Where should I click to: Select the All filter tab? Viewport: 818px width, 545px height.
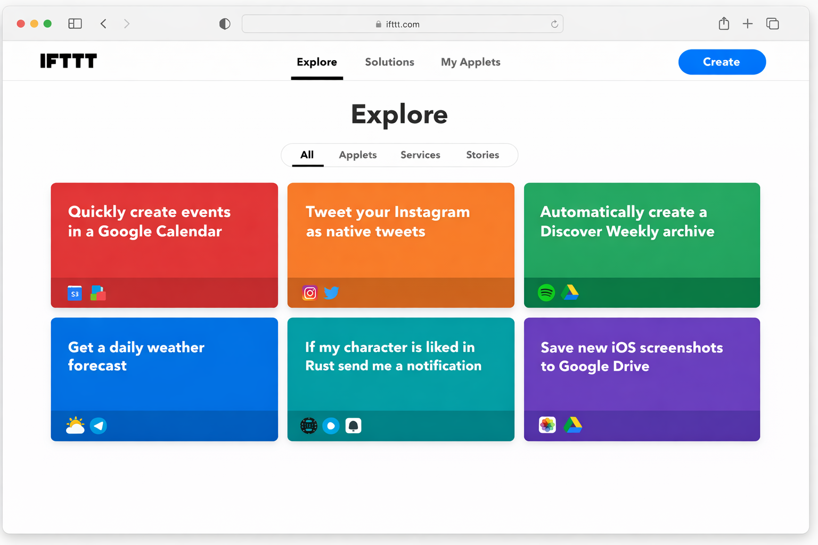point(307,155)
